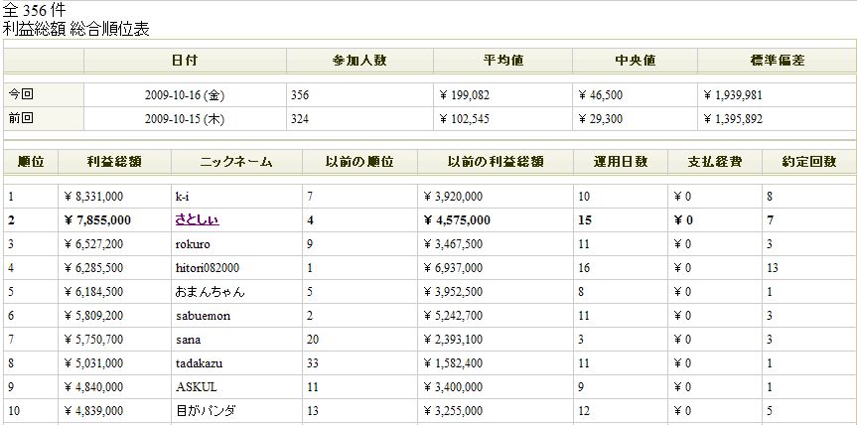Click the 以前の利益総額 column header

coord(496,162)
